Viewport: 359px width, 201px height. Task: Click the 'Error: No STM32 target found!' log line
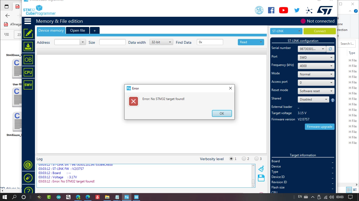pyautogui.click(x=66, y=181)
